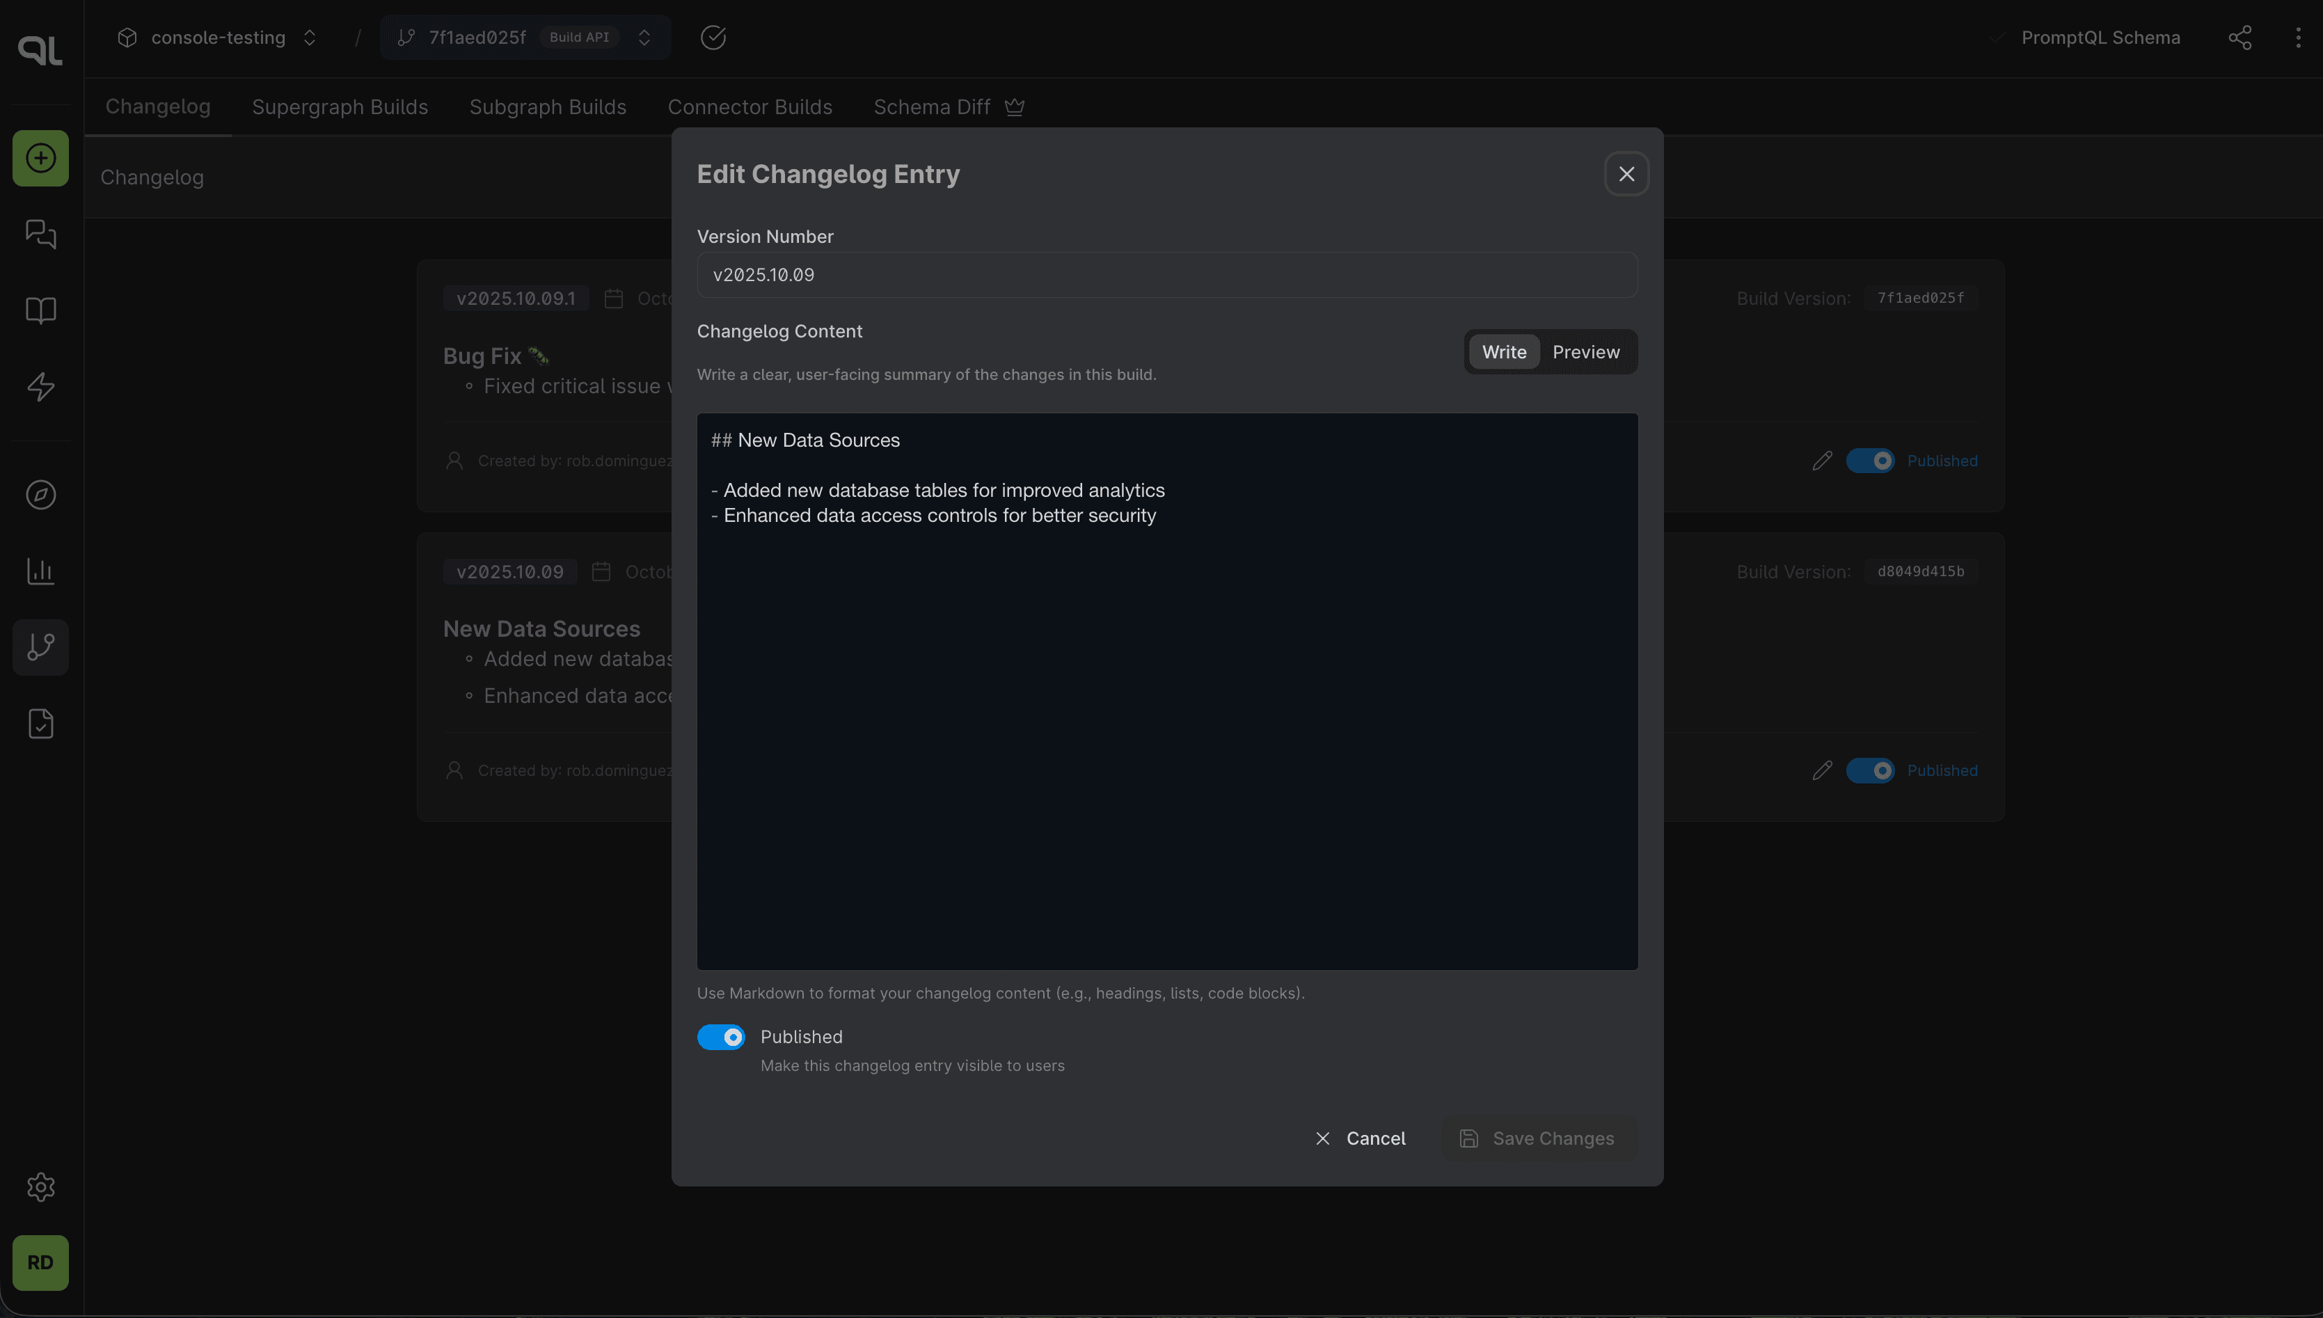
Task: Open the book documentation sidebar icon
Action: (40, 310)
